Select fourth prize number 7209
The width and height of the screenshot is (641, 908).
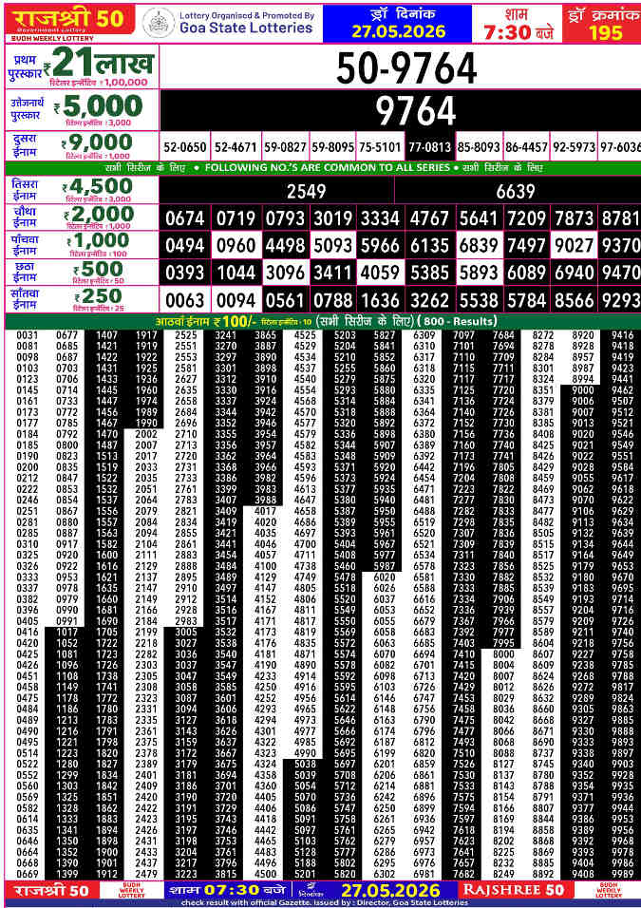526,218
